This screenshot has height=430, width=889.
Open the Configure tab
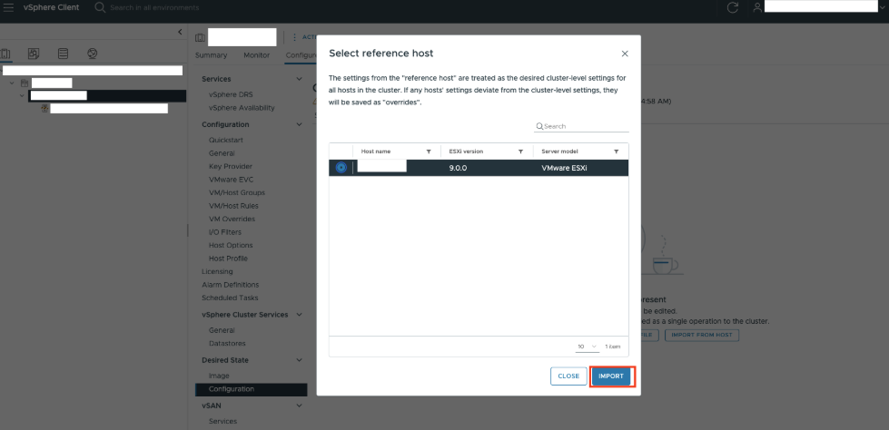(x=301, y=55)
